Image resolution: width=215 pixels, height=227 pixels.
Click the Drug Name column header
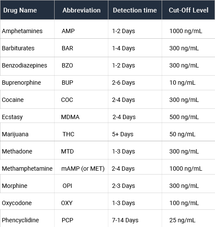27,10
